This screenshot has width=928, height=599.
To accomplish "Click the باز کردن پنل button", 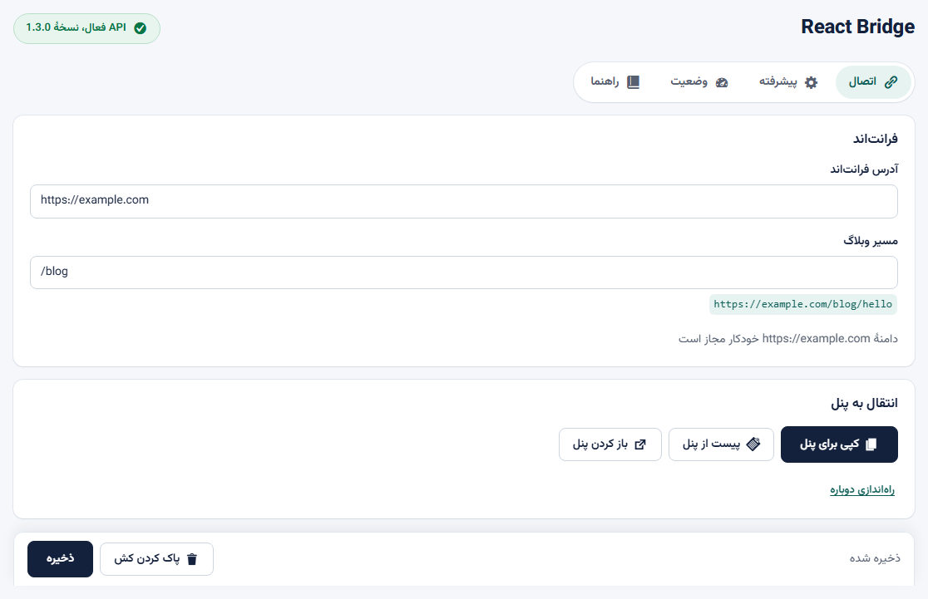I will (610, 444).
